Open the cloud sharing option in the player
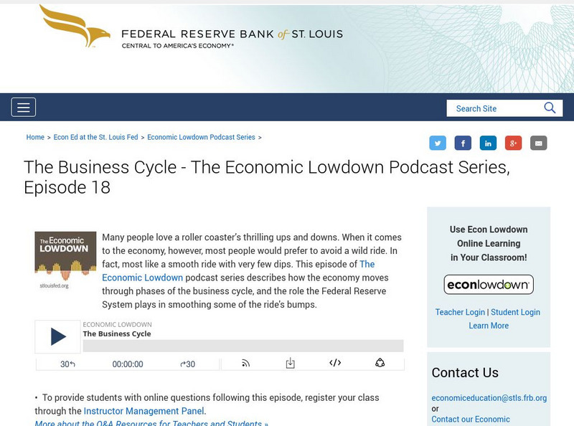 point(379,364)
